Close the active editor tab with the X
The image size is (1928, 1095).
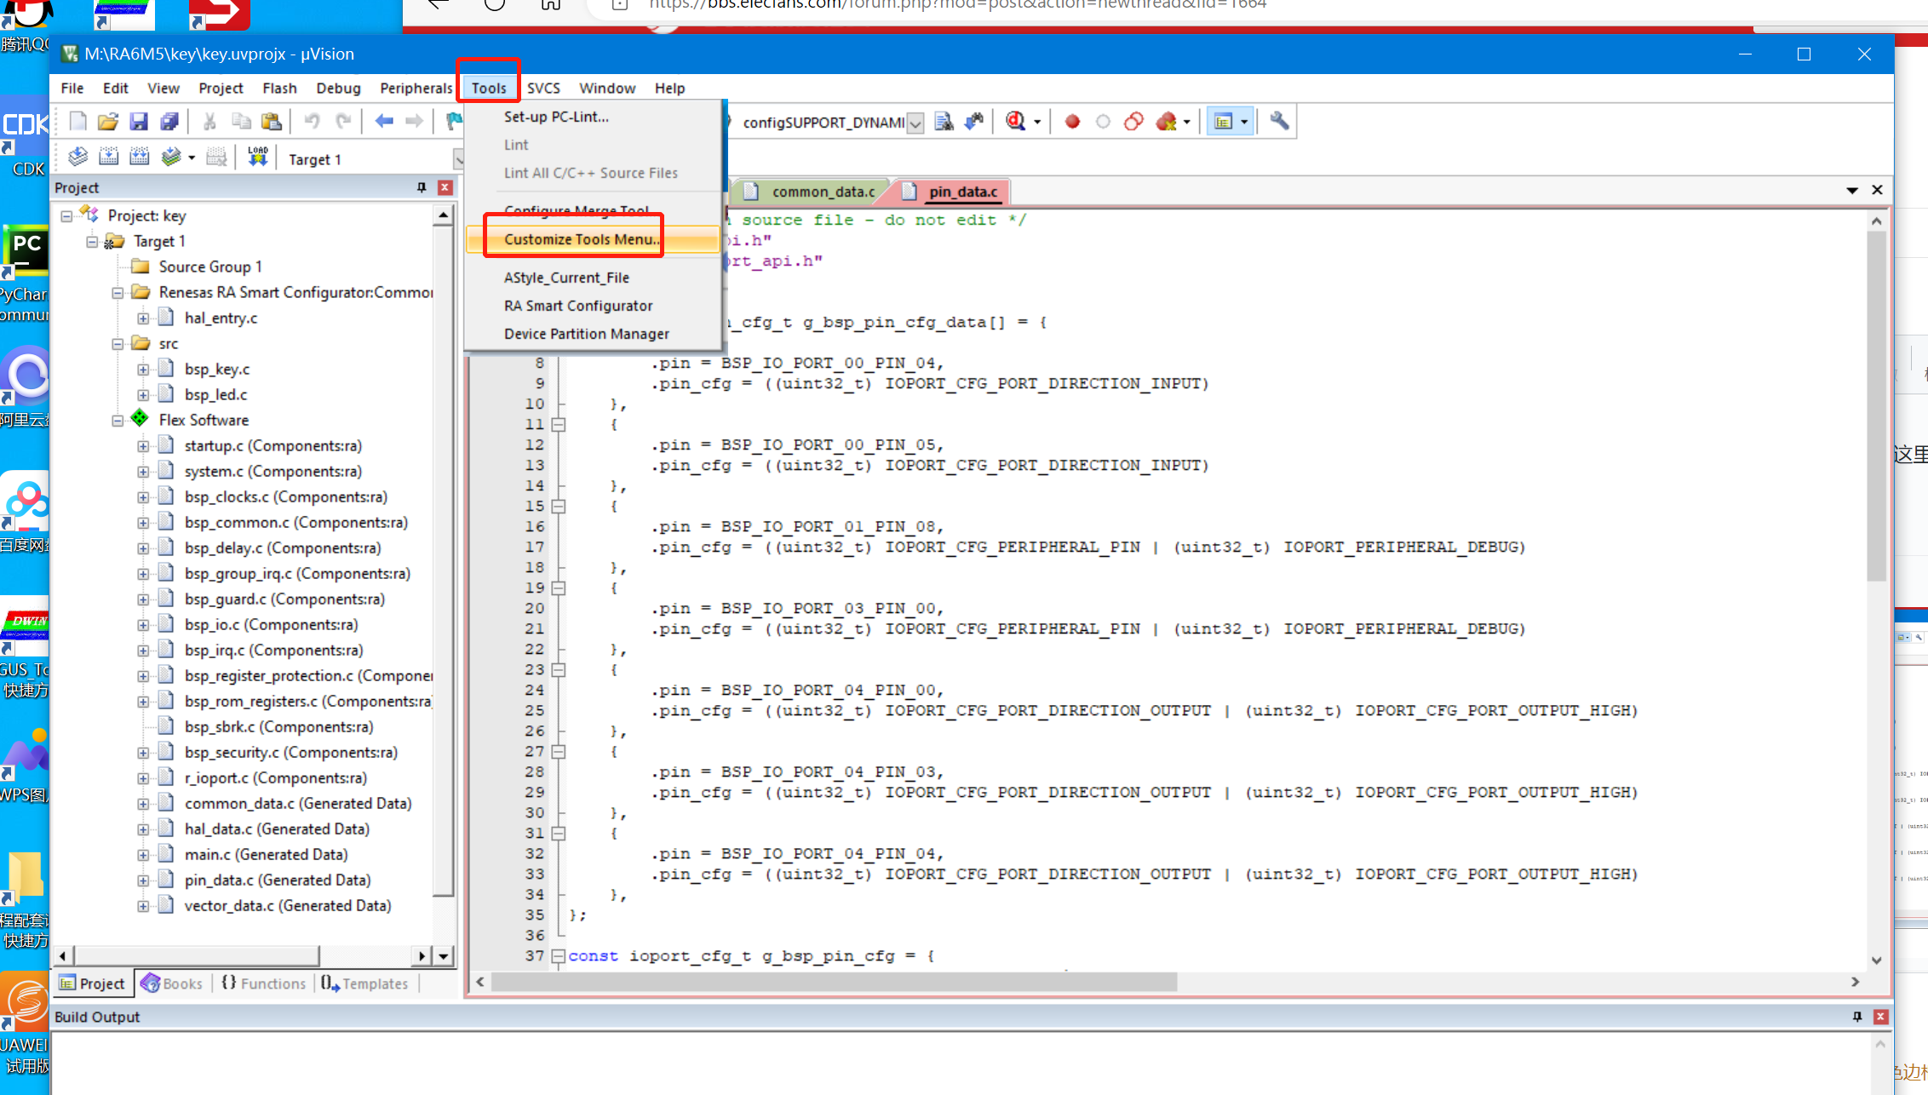pos(1877,190)
